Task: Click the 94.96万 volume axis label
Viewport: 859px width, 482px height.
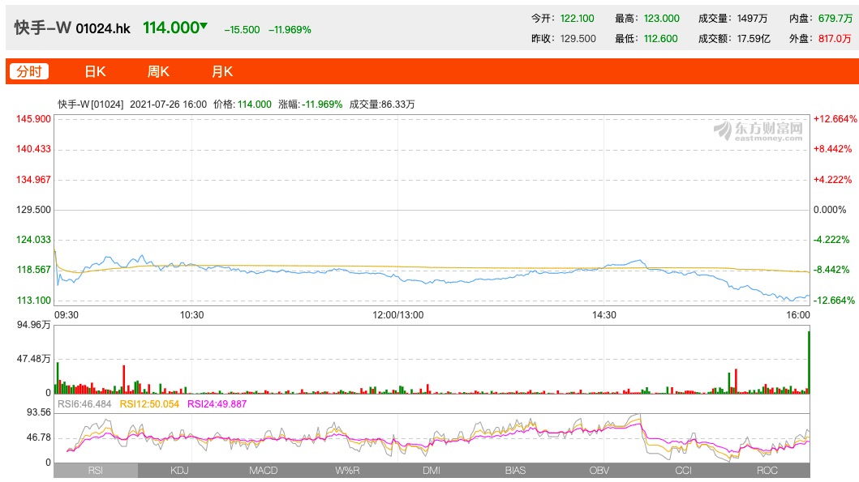Action: pyautogui.click(x=33, y=325)
